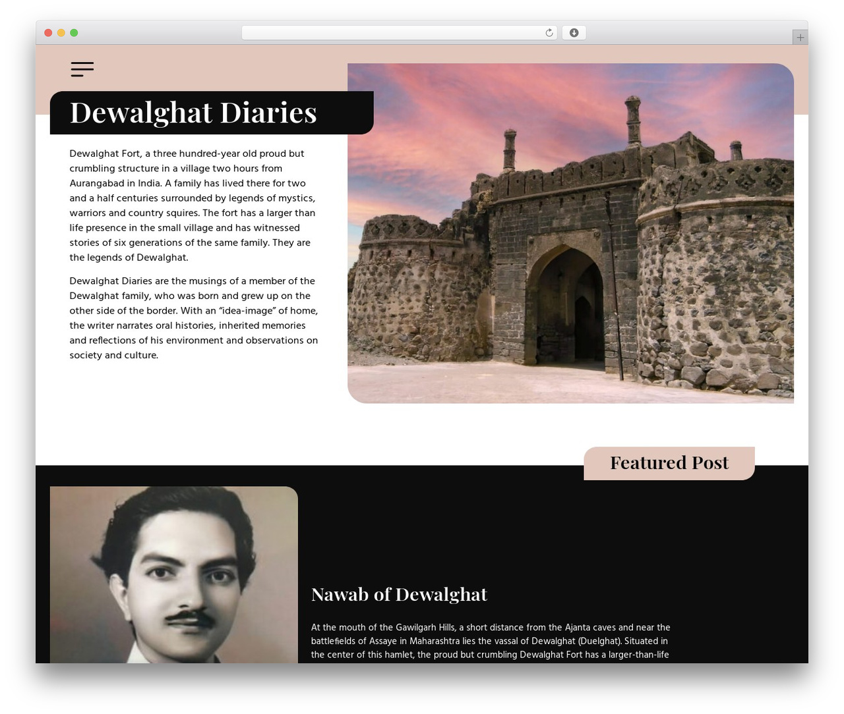Close the browser window with the red button
Image resolution: width=844 pixels, height=714 pixels.
[48, 33]
